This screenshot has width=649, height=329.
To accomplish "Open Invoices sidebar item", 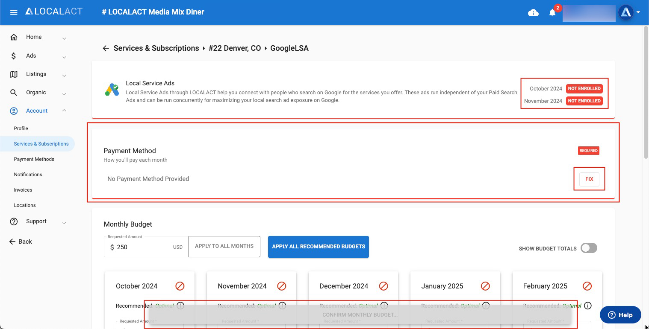I will click(x=23, y=190).
